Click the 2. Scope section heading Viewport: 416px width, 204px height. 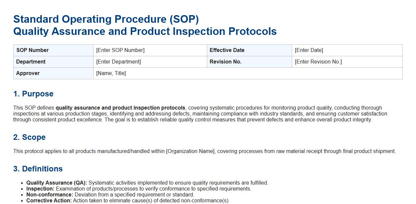coord(29,137)
